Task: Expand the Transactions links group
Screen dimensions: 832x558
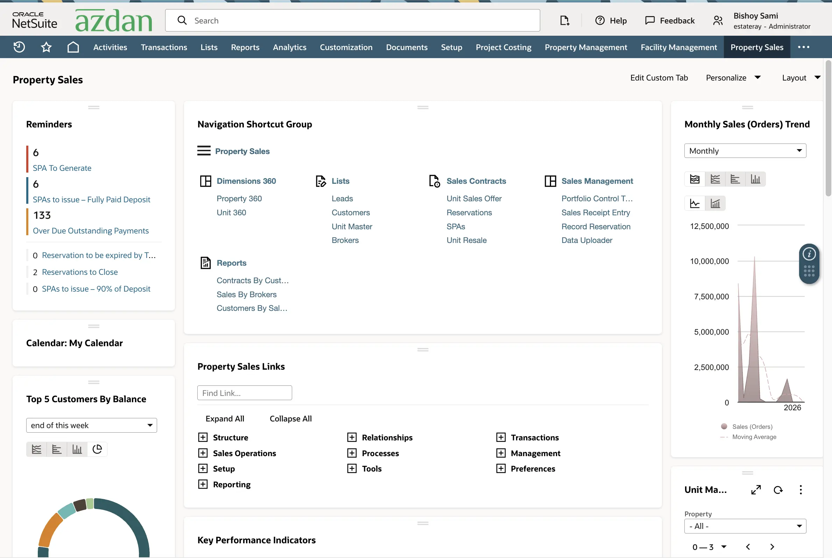Action: [501, 437]
